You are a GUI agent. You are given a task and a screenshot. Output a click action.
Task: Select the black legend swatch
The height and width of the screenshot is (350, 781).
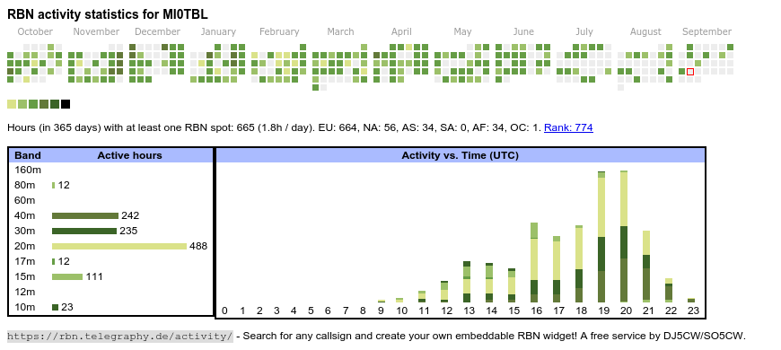(66, 104)
